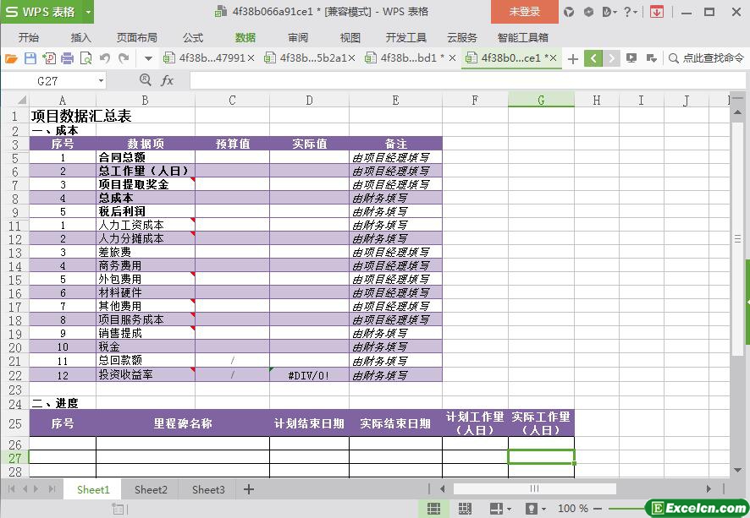
Task: Click the open folder icon in toolbar
Action: click(11, 58)
